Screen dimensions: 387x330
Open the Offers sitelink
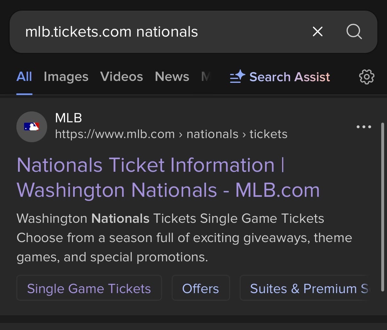pos(201,288)
